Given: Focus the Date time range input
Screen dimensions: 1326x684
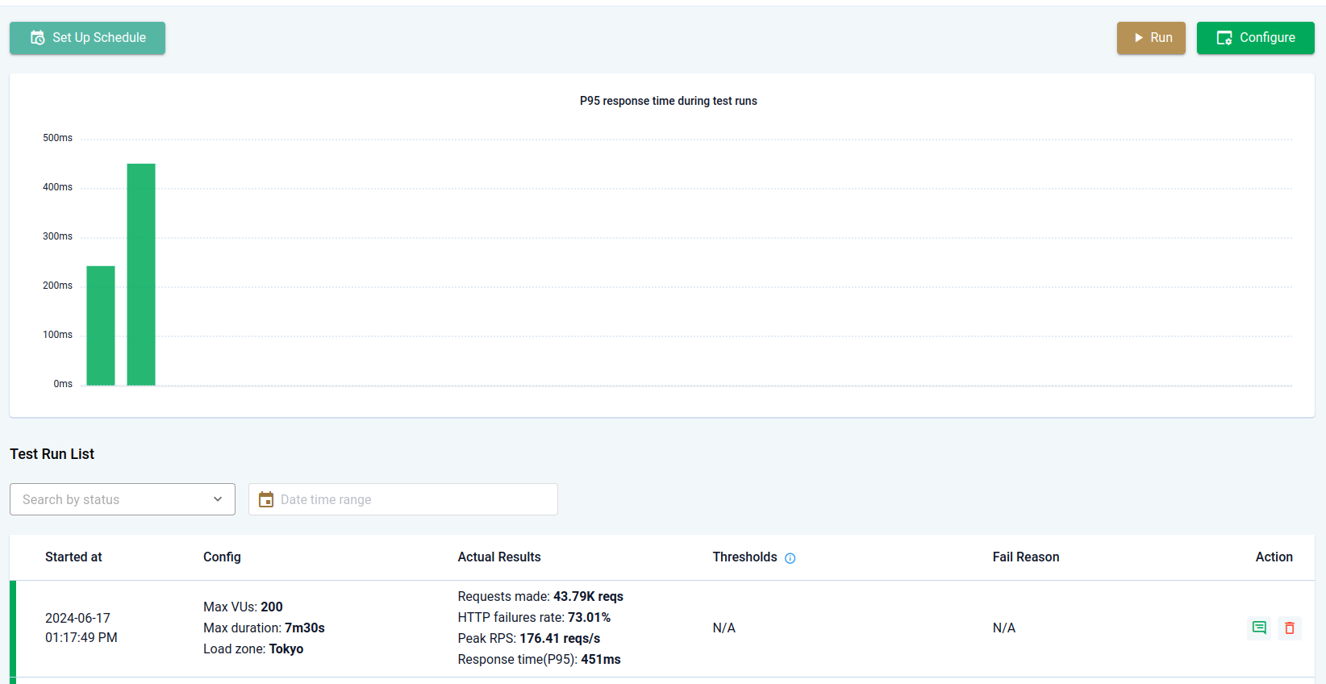Looking at the screenshot, I should (411, 499).
